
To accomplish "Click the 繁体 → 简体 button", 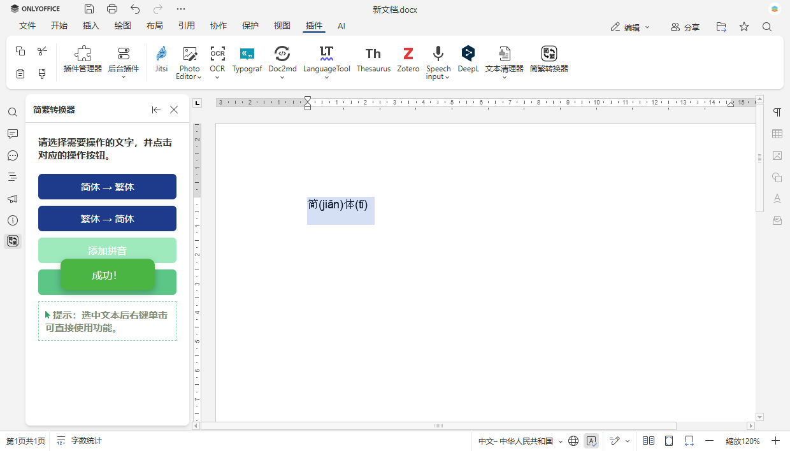I will tap(107, 218).
